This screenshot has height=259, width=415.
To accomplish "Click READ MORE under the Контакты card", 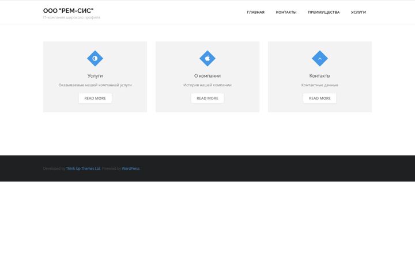I will (x=320, y=98).
